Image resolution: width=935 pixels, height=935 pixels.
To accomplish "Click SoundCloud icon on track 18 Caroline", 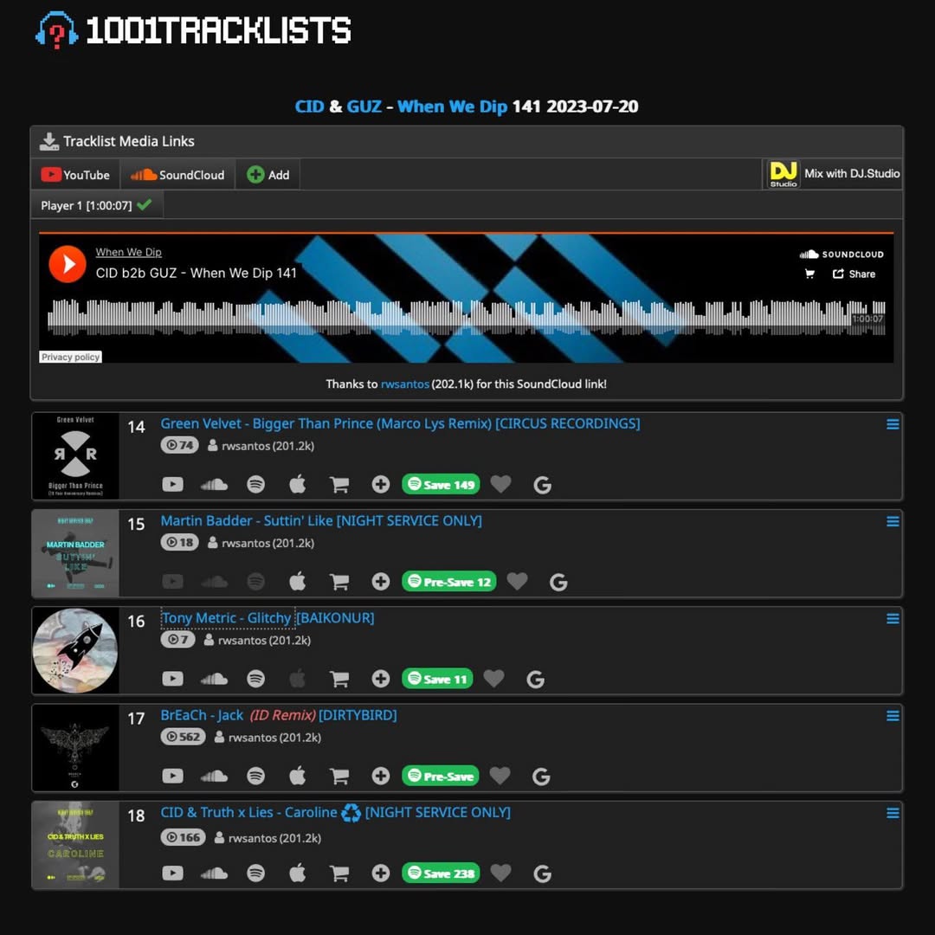I will click(x=214, y=874).
